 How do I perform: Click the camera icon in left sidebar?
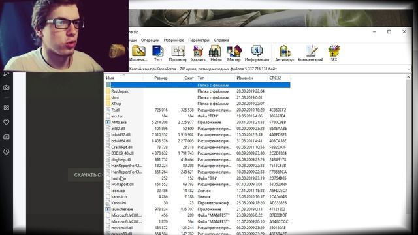pos(7,87)
